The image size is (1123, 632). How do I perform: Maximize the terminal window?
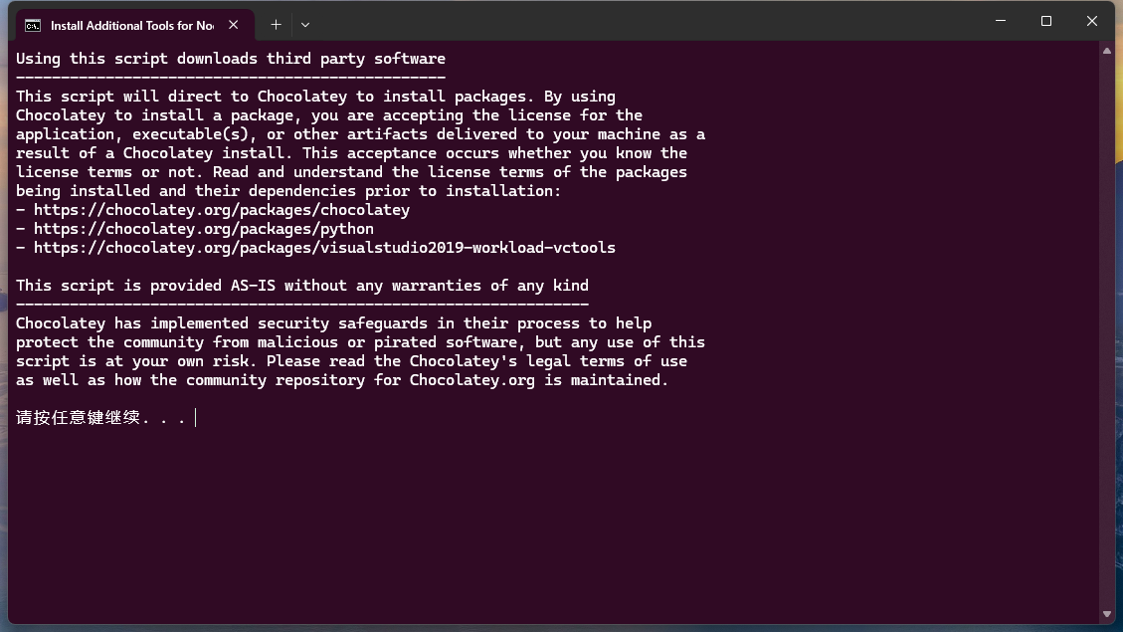point(1046,21)
